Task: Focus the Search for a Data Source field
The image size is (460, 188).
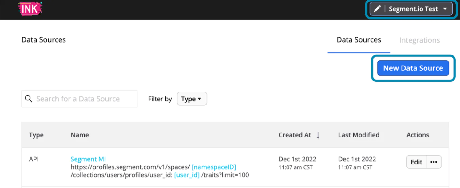Action: [83, 99]
